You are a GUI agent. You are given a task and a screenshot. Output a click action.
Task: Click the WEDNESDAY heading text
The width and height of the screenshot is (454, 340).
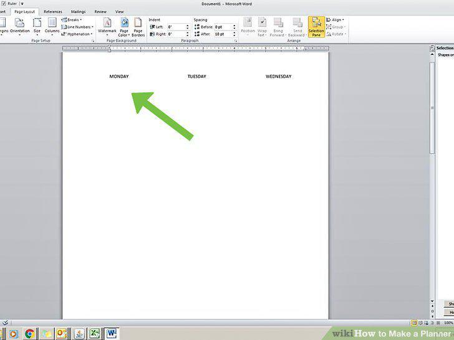[279, 77]
